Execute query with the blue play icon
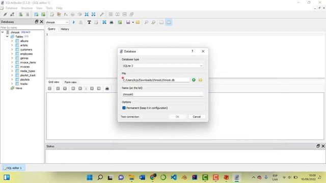This screenshot has height=183, width=326. click(x=74, y=22)
